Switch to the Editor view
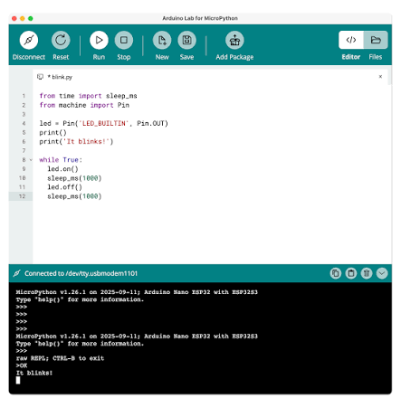This screenshot has width=401, height=408. tap(351, 40)
